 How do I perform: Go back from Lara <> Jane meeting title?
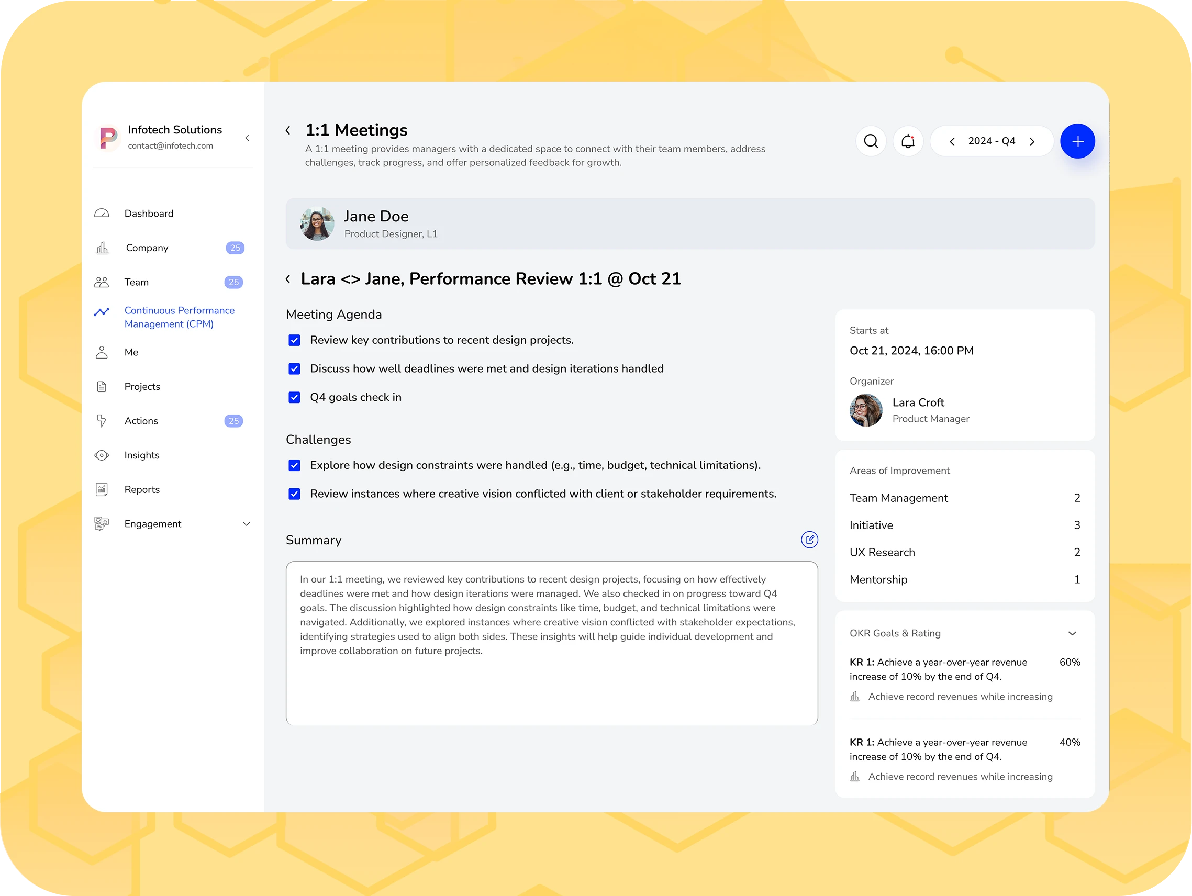pyautogui.click(x=288, y=279)
